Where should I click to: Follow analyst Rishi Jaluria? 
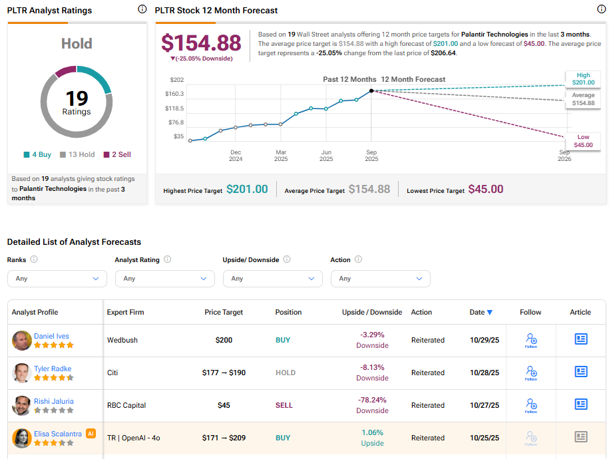point(530,405)
